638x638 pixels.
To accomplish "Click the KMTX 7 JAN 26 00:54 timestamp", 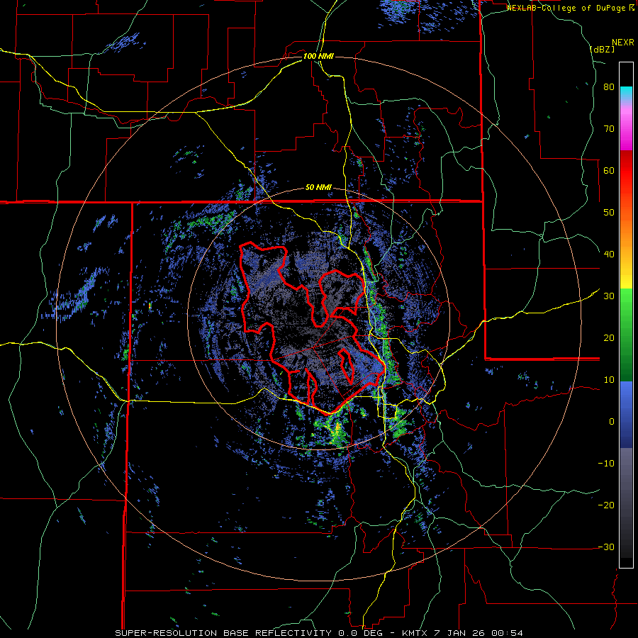I will 462,633.
